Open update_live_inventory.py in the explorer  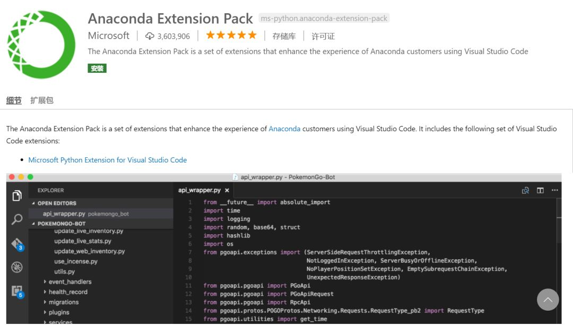[x=89, y=231]
